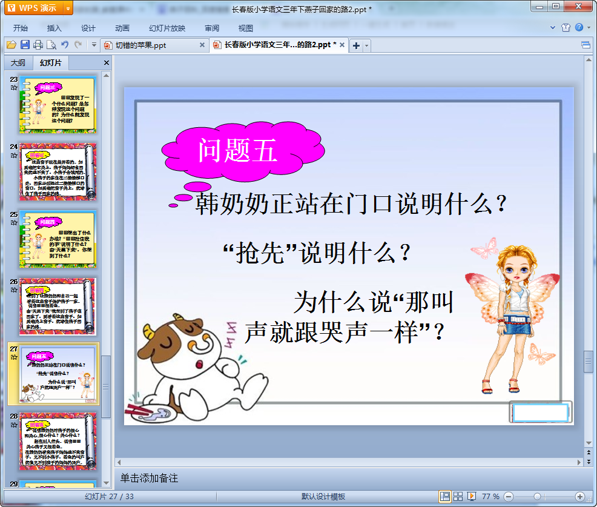Click the fairy girl image on slide
Image resolution: width=597 pixels, height=507 pixels.
pyautogui.click(x=513, y=316)
